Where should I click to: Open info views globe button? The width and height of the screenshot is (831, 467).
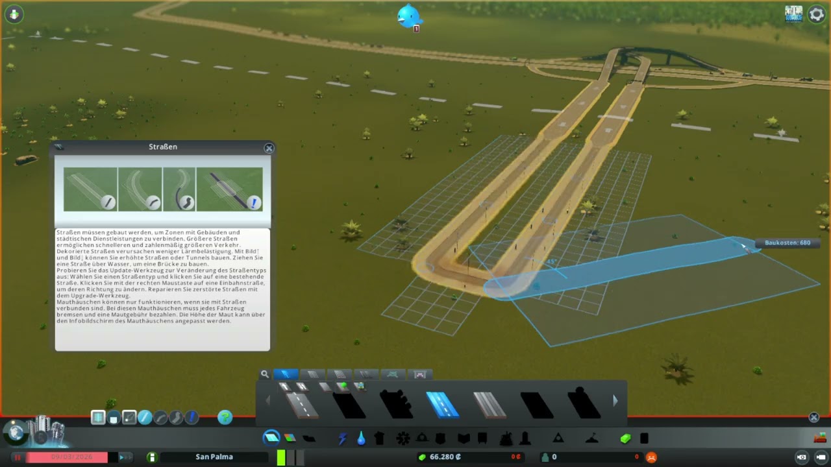pos(16,433)
